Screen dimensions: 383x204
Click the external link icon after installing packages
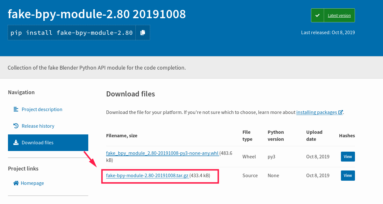pyautogui.click(x=341, y=112)
